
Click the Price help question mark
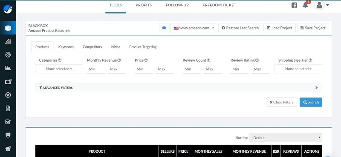tap(146, 60)
